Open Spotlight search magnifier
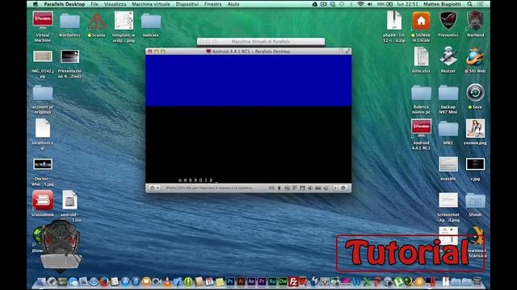 [x=469, y=4]
